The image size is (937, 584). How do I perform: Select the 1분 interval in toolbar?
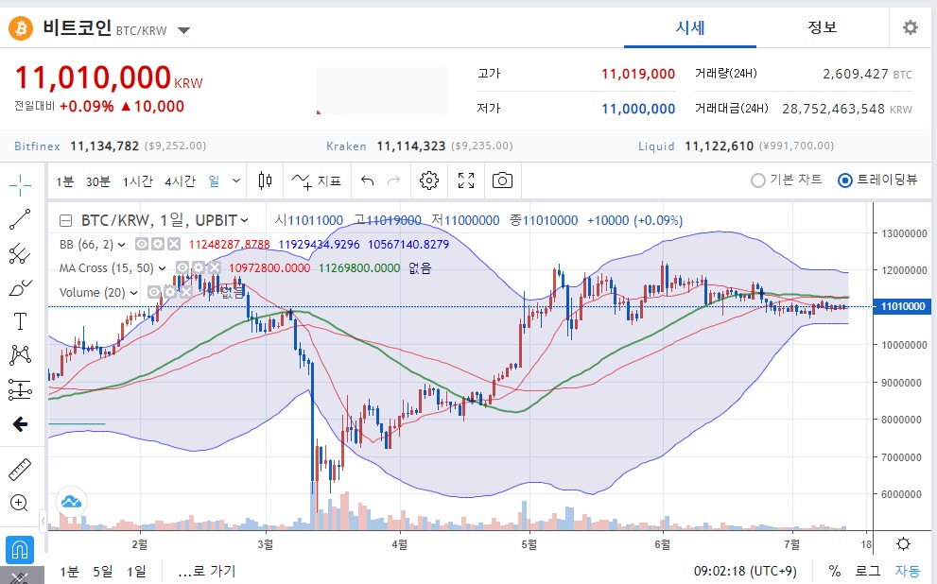point(64,180)
